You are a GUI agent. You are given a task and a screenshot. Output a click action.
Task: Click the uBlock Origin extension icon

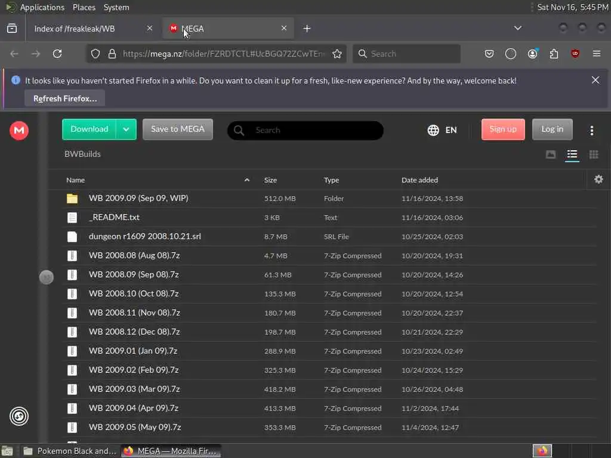click(575, 54)
